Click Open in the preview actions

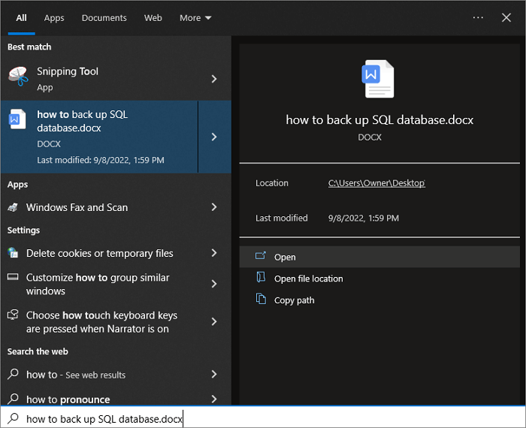[285, 257]
